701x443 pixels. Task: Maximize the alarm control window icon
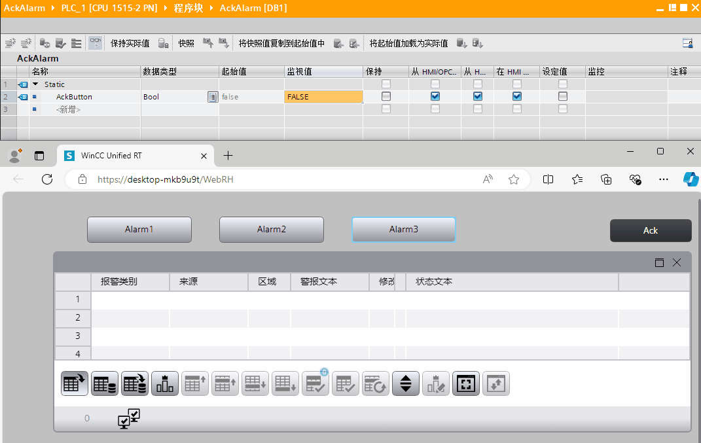click(659, 262)
